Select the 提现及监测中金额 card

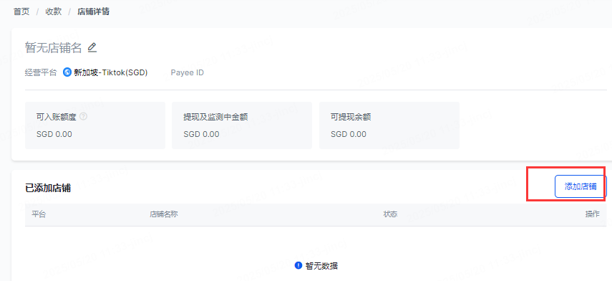242,125
